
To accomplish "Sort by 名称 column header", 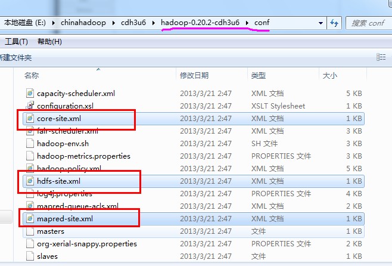I will (x=32, y=75).
